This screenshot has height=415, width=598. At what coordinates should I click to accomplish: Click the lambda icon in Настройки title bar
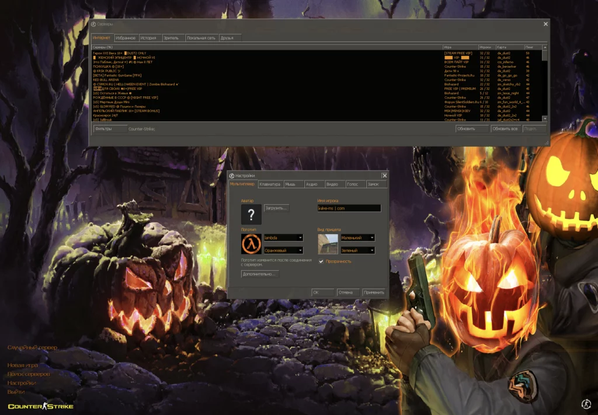pos(232,175)
